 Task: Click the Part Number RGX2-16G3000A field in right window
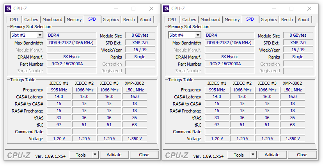229,64
